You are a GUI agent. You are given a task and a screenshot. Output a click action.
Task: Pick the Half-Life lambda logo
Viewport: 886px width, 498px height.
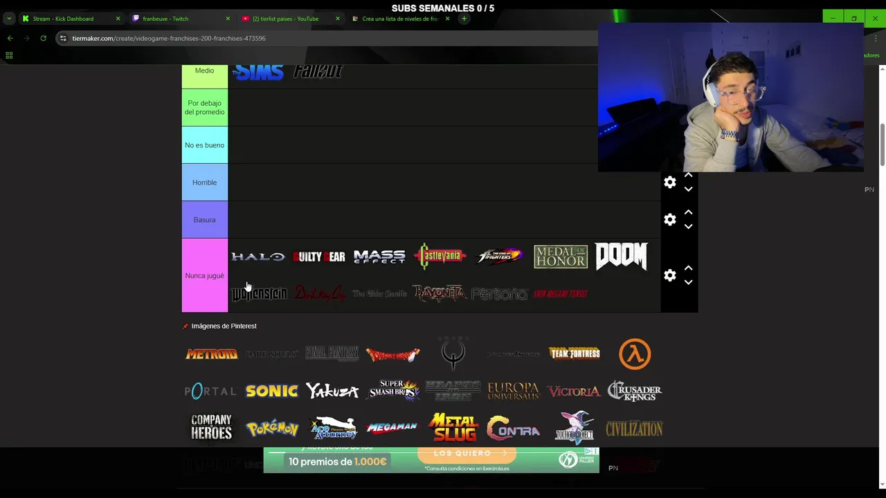click(634, 354)
